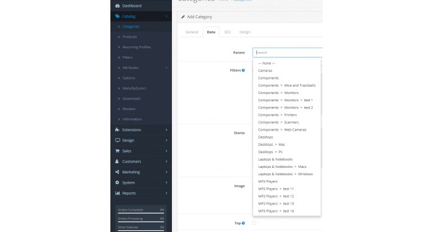Expand the Attributes submenu arrow
The height and width of the screenshot is (232, 433).
[166, 68]
